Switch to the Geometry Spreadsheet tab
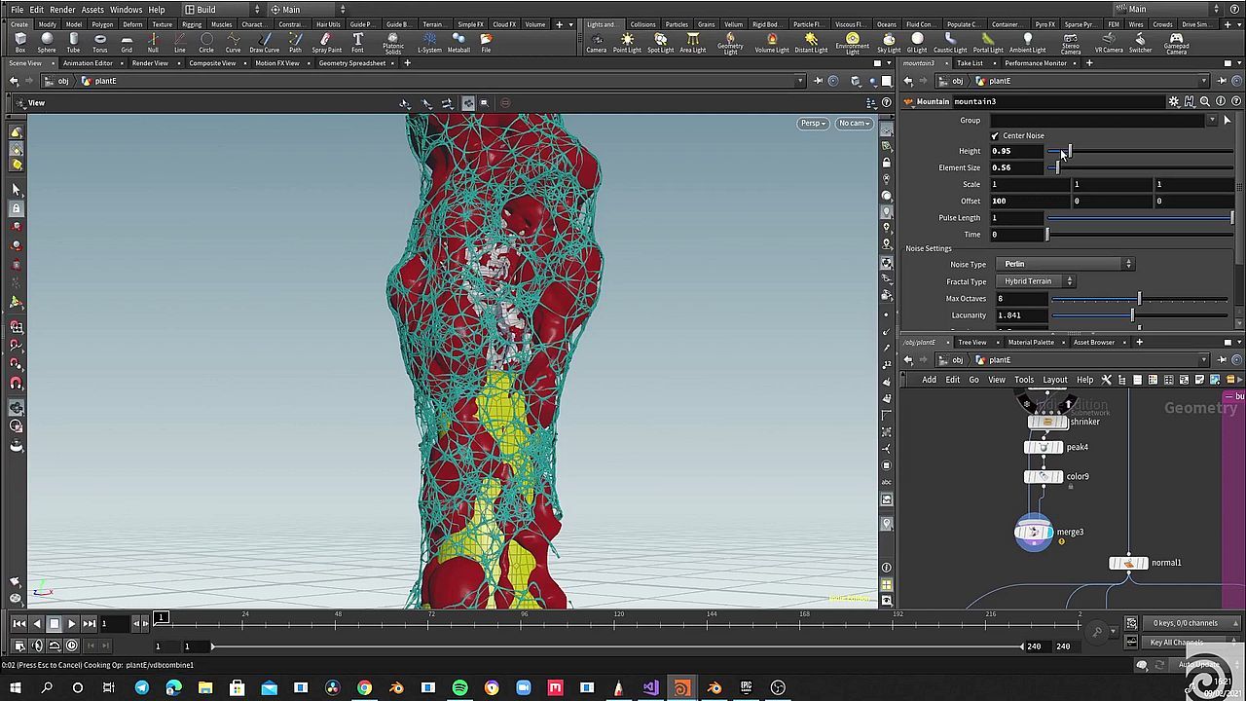1246x701 pixels. point(351,63)
